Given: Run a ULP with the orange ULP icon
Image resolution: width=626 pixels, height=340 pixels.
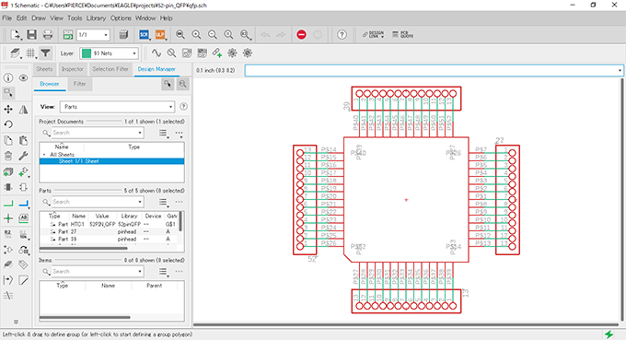Looking at the screenshot, I should [160, 35].
